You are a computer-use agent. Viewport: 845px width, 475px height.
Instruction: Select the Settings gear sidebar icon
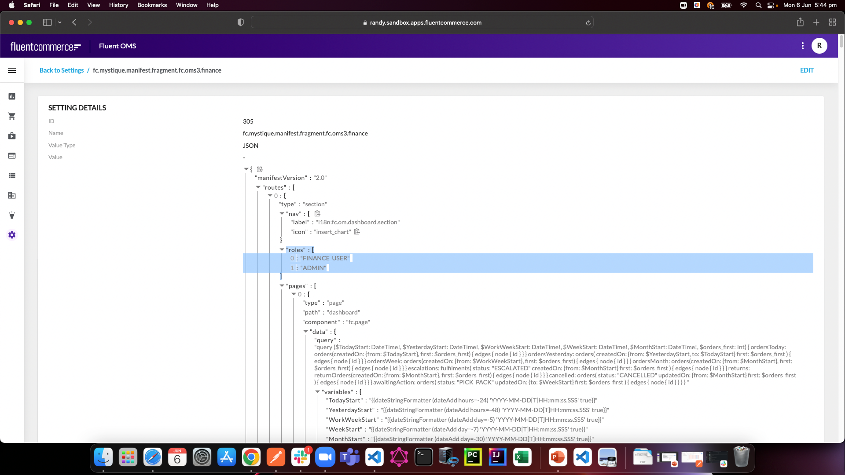coord(11,235)
